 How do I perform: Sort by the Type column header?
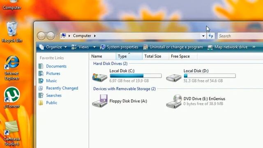coord(129,56)
